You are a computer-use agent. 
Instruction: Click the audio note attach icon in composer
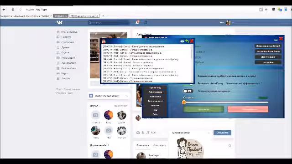point(148,133)
